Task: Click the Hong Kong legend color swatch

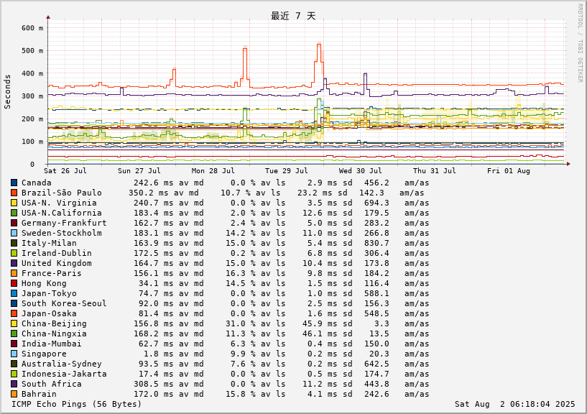Action: tap(14, 284)
